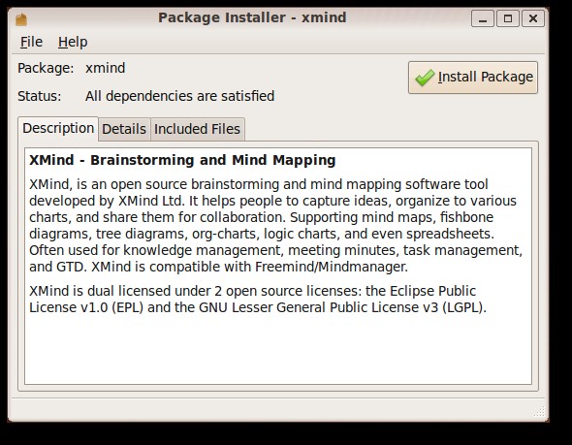Screen dimensions: 572x445
Task: Click the heading 'XMind - Brainstorming and Mind Mapping'
Action: point(182,160)
